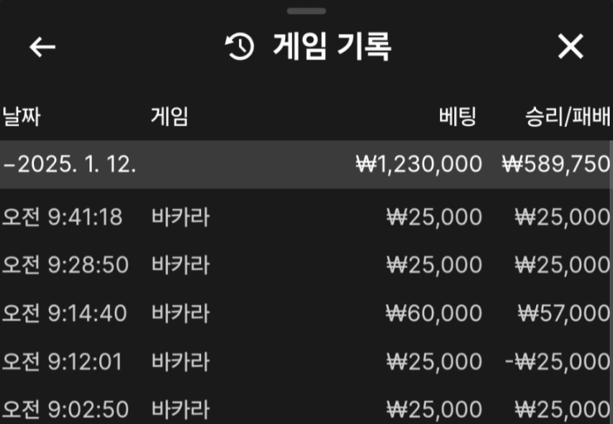Collapse the 2025. 1. 12. date group
The width and height of the screenshot is (613, 424).
8,164
